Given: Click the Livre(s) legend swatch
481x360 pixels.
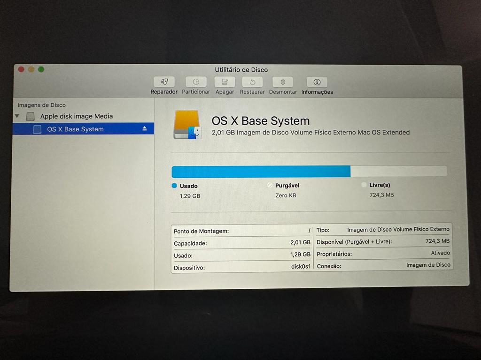Looking at the screenshot, I should coord(364,185).
